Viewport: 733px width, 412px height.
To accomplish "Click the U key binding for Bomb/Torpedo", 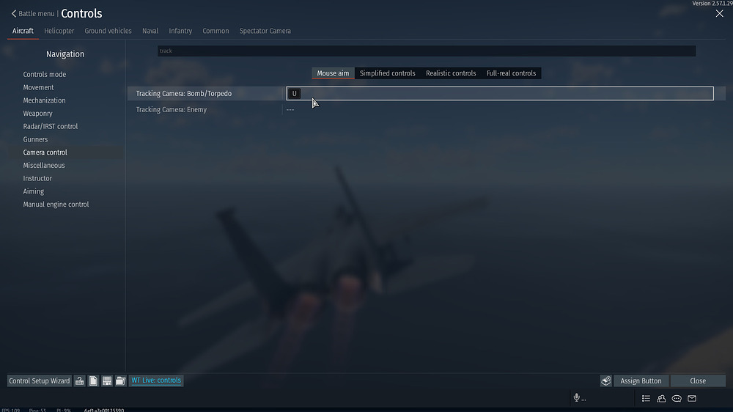I will (294, 94).
